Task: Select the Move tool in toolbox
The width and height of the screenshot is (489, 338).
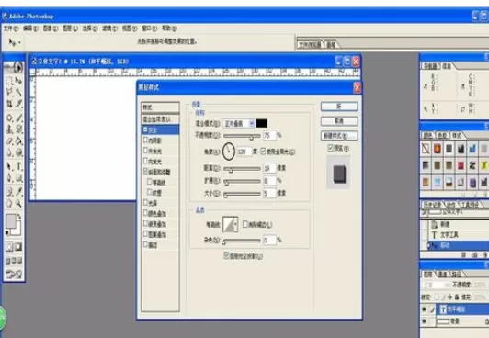Action: coord(18,82)
